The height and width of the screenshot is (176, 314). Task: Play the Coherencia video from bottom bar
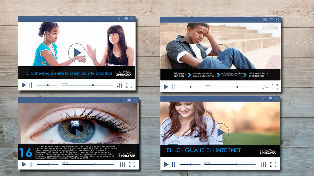(x=24, y=85)
